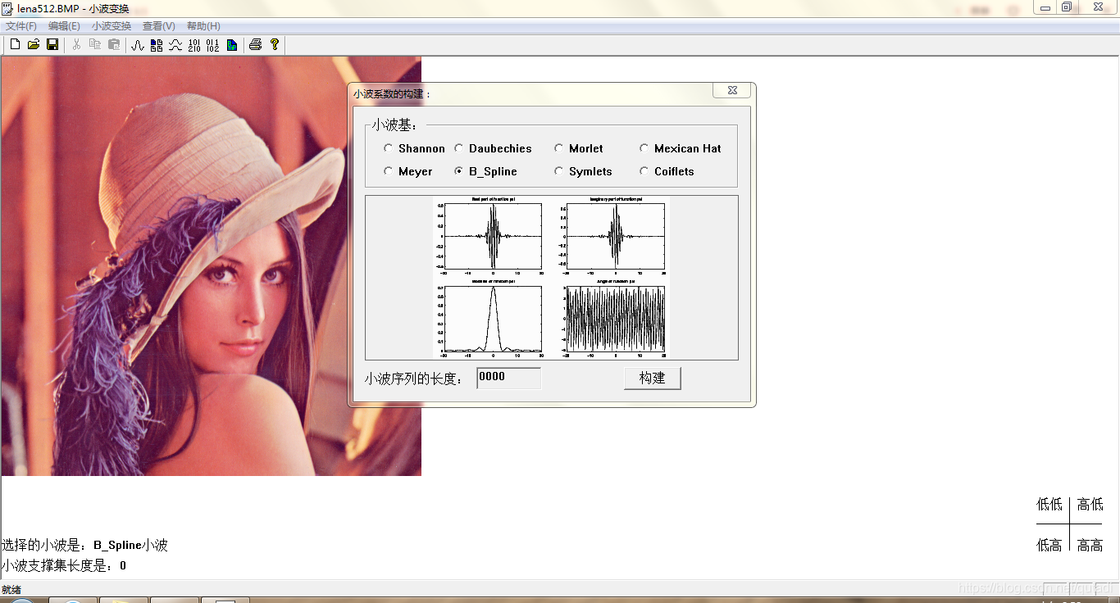Click the four-documents decomposition toolbar icon
1120x603 pixels.
[157, 44]
